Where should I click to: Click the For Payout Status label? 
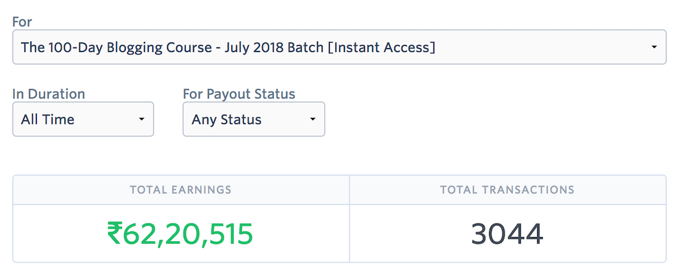tap(239, 94)
